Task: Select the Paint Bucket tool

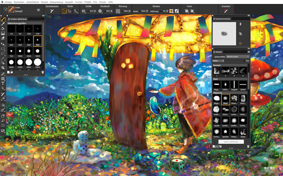Action: tap(3, 29)
